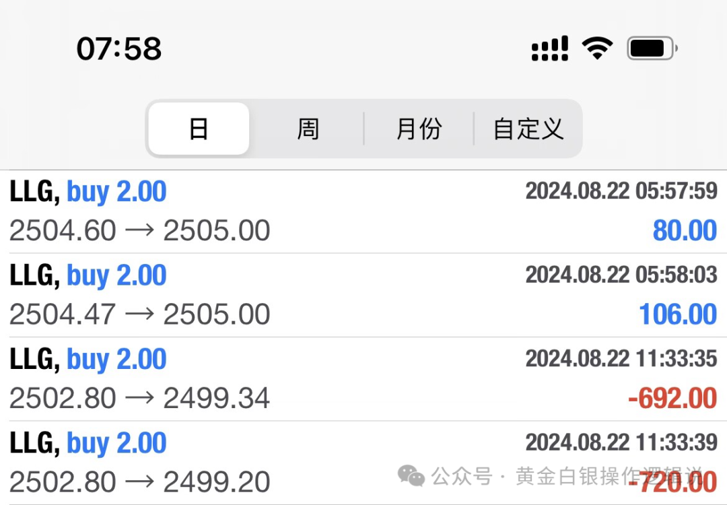The height and width of the screenshot is (505, 727).
Task: Tap the 2504.60 → 2505.00 price line
Action: pos(140,231)
